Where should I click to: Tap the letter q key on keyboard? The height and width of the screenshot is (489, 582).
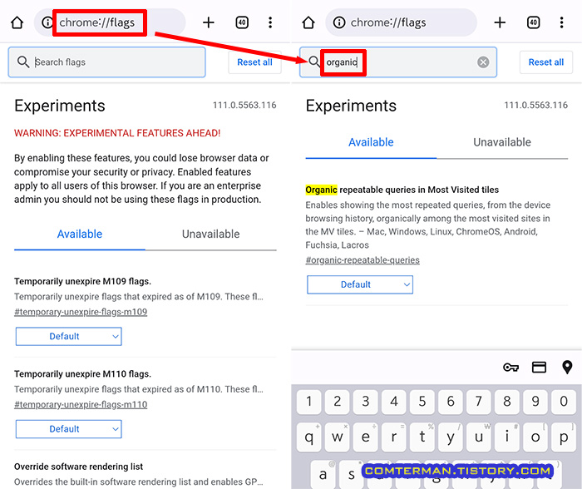(308, 437)
